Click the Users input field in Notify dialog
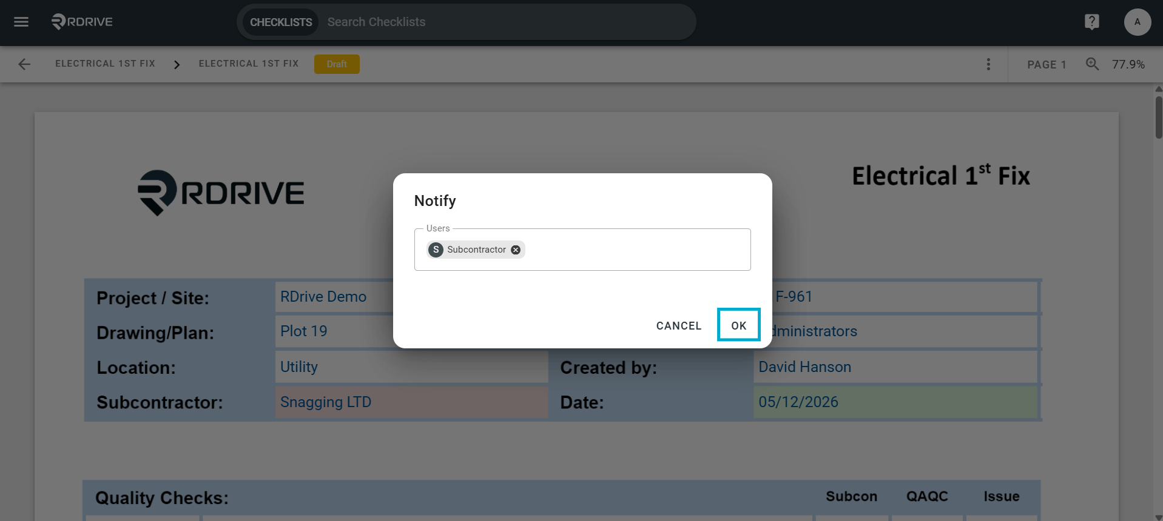 582,250
